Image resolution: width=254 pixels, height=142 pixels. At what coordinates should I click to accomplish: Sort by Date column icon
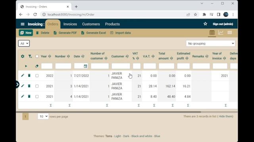83,56
